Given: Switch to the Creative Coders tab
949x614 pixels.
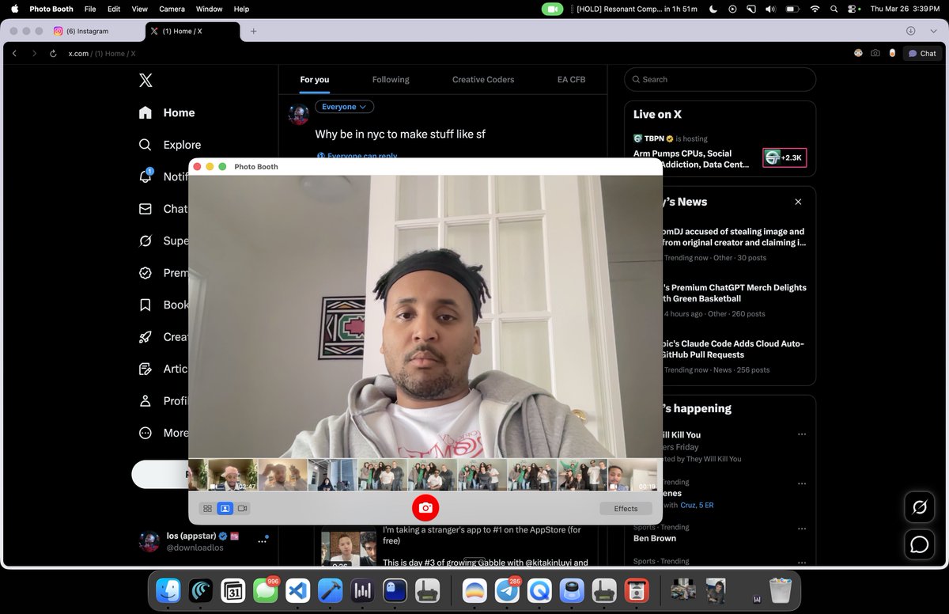Looking at the screenshot, I should [483, 80].
